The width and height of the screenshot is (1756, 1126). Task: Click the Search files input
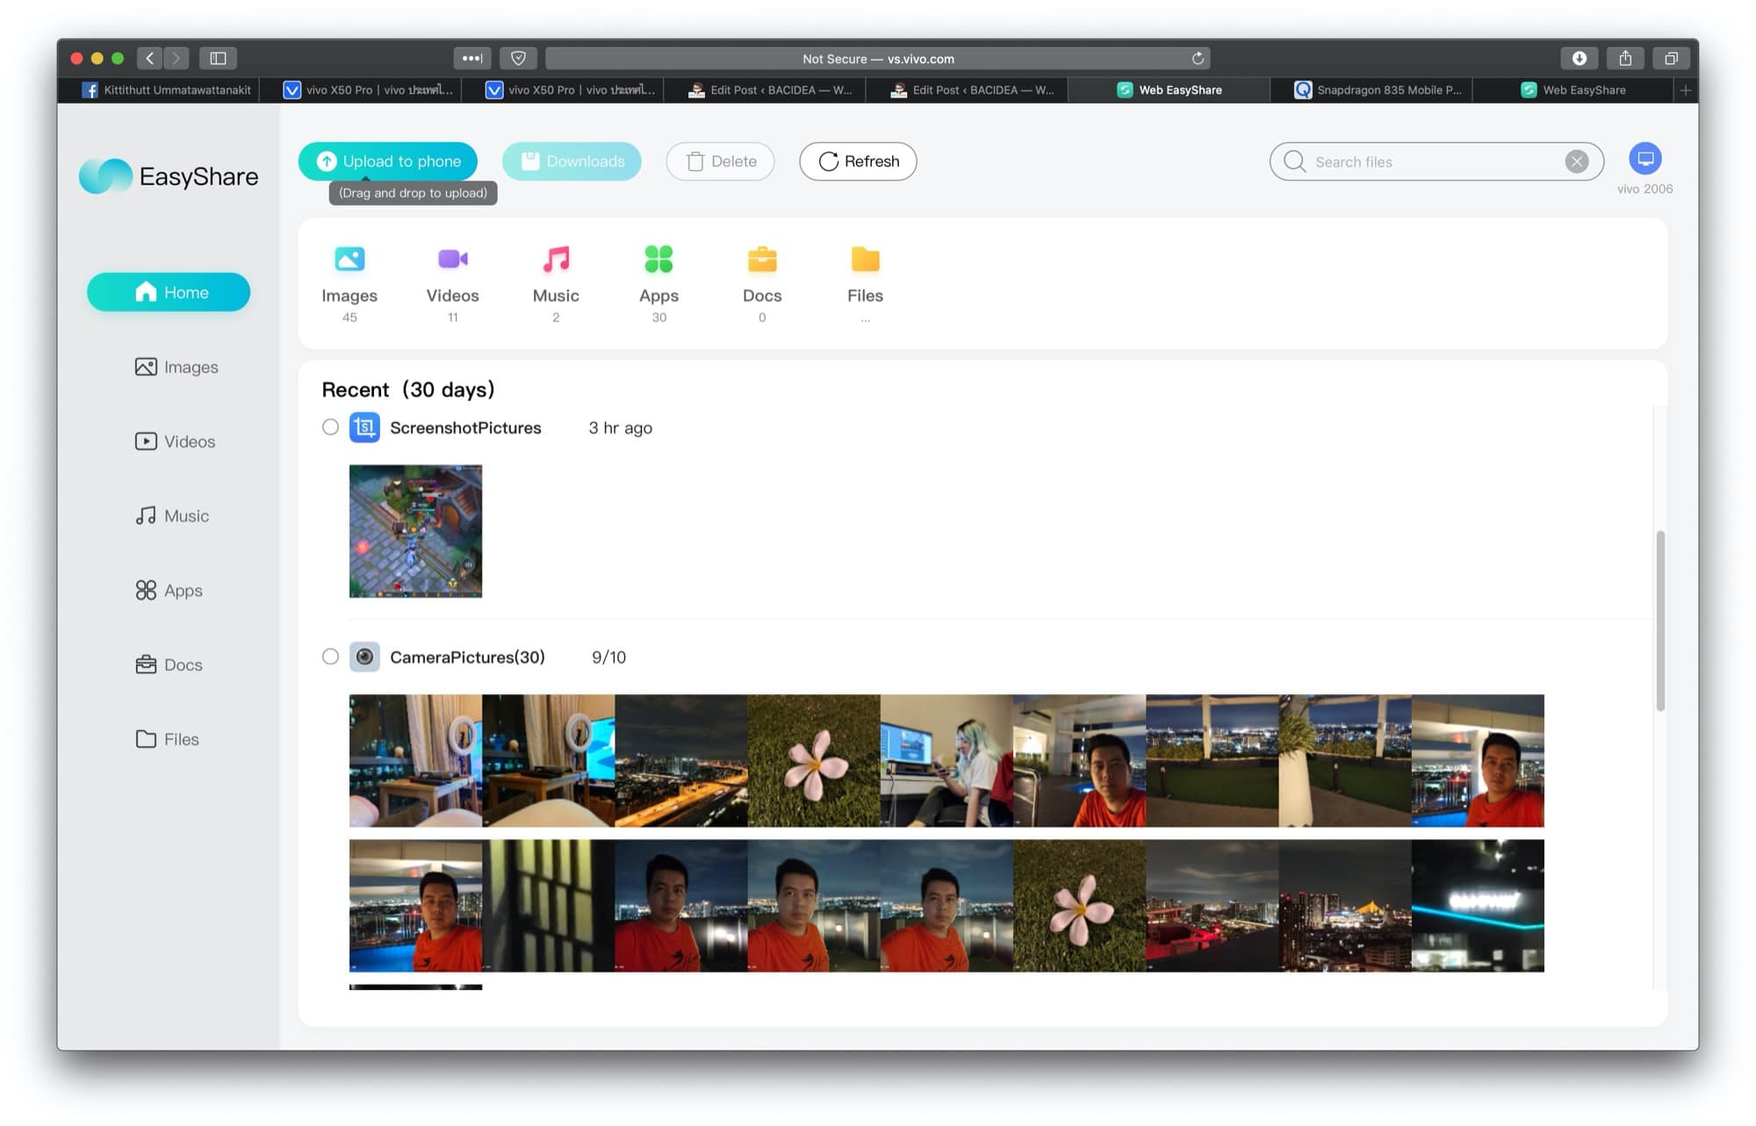tap(1436, 161)
